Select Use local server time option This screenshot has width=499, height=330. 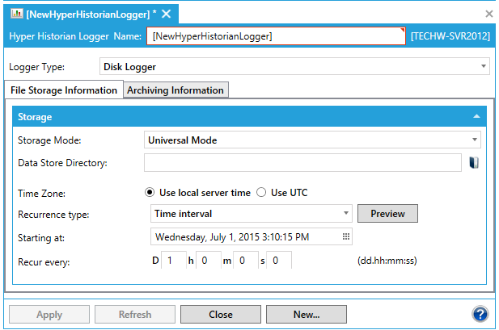[x=150, y=193]
